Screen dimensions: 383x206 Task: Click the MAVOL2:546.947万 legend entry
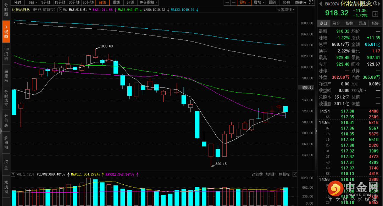tap(120, 174)
